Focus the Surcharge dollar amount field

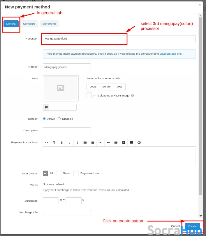[73, 201]
